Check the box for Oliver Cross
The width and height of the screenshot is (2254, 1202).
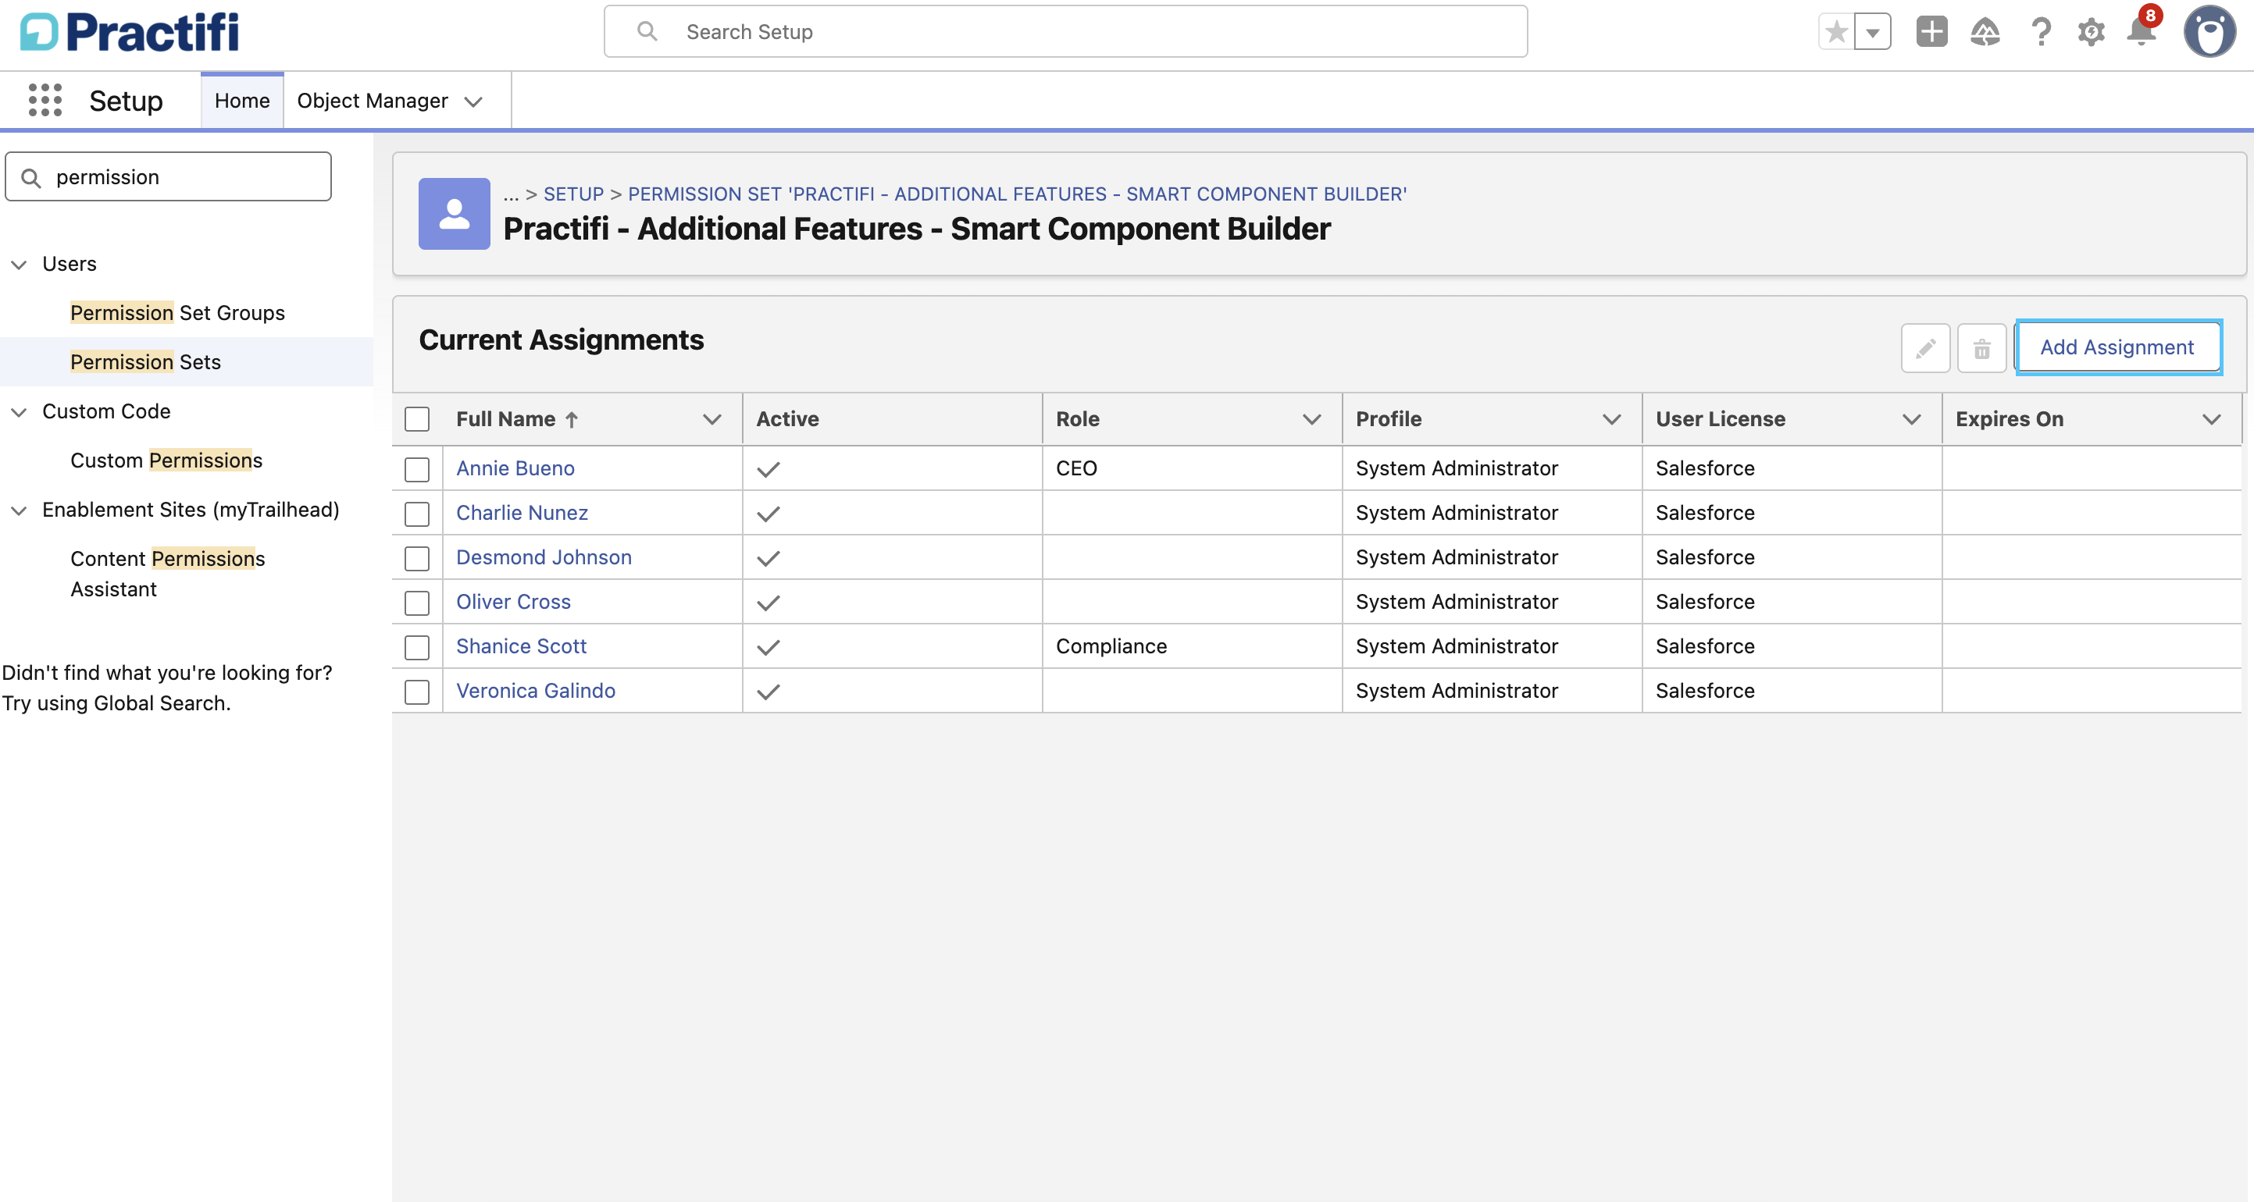click(416, 603)
